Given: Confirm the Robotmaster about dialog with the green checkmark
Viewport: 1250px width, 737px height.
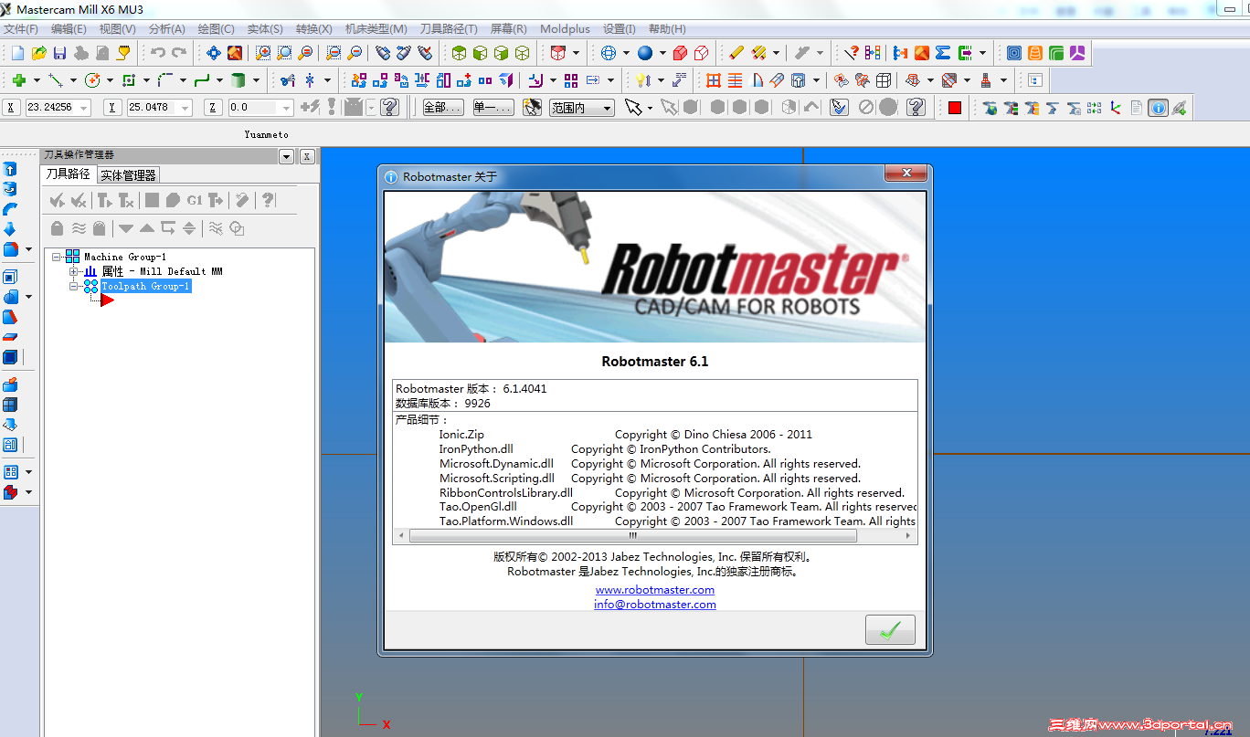Looking at the screenshot, I should coord(890,630).
